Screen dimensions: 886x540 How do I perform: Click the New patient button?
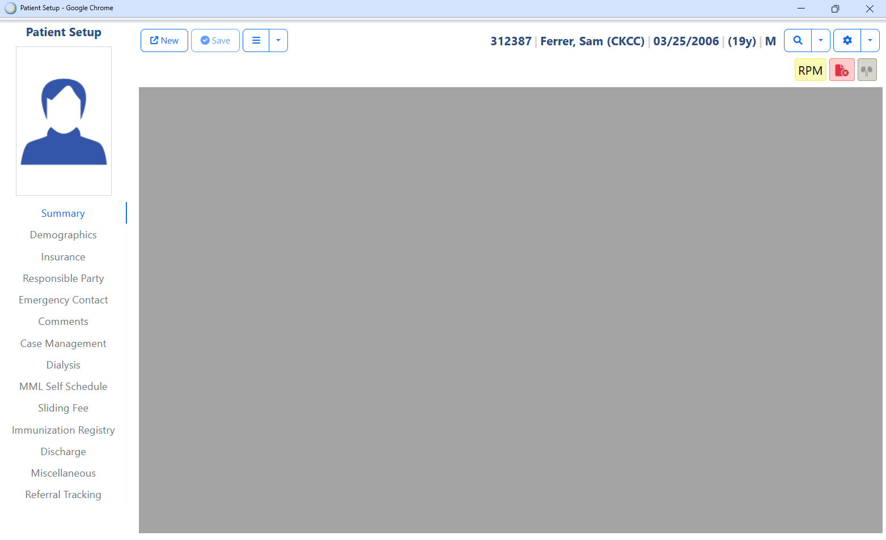[x=164, y=41]
